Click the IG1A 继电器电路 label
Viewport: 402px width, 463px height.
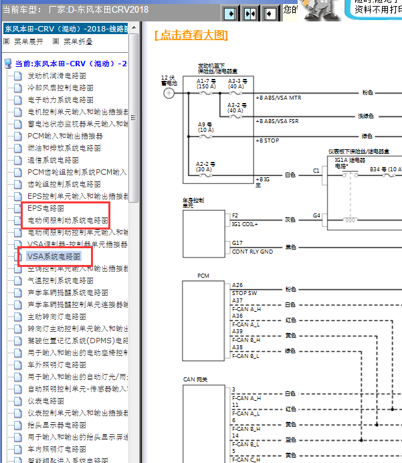(x=350, y=163)
